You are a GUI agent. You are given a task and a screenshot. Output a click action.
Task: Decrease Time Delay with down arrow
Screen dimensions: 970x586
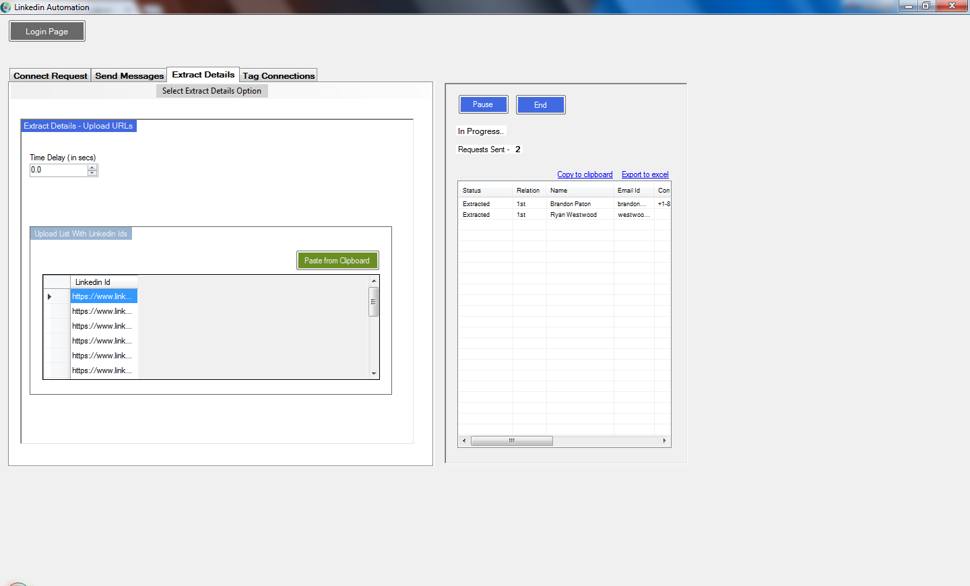point(93,173)
